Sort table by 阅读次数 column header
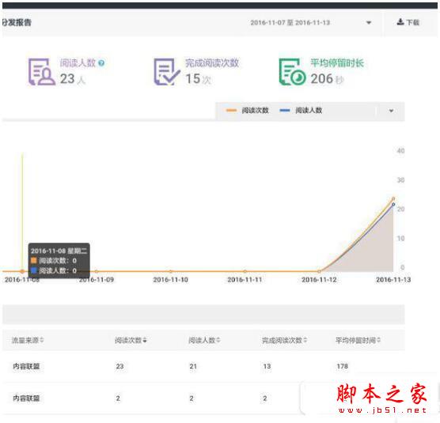Image resolution: width=440 pixels, height=423 pixels. (x=131, y=340)
